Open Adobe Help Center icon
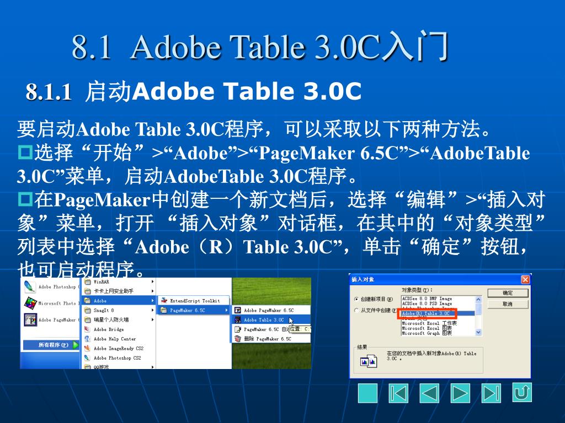Viewport: 565px width, 423px height. tap(88, 339)
